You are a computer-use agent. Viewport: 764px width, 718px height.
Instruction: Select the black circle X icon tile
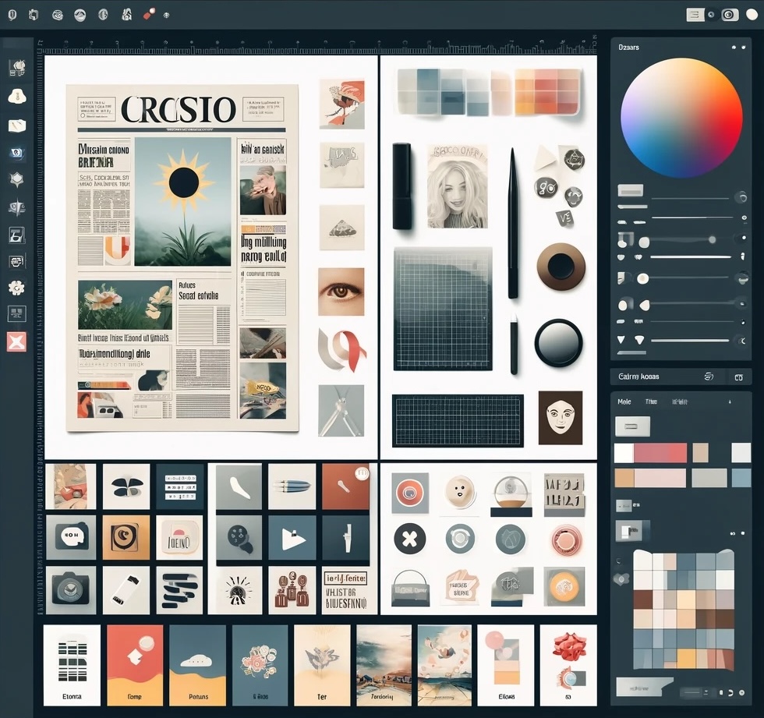point(409,539)
